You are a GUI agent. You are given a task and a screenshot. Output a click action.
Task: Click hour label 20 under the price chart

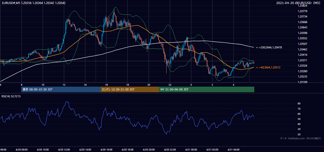[149, 85]
